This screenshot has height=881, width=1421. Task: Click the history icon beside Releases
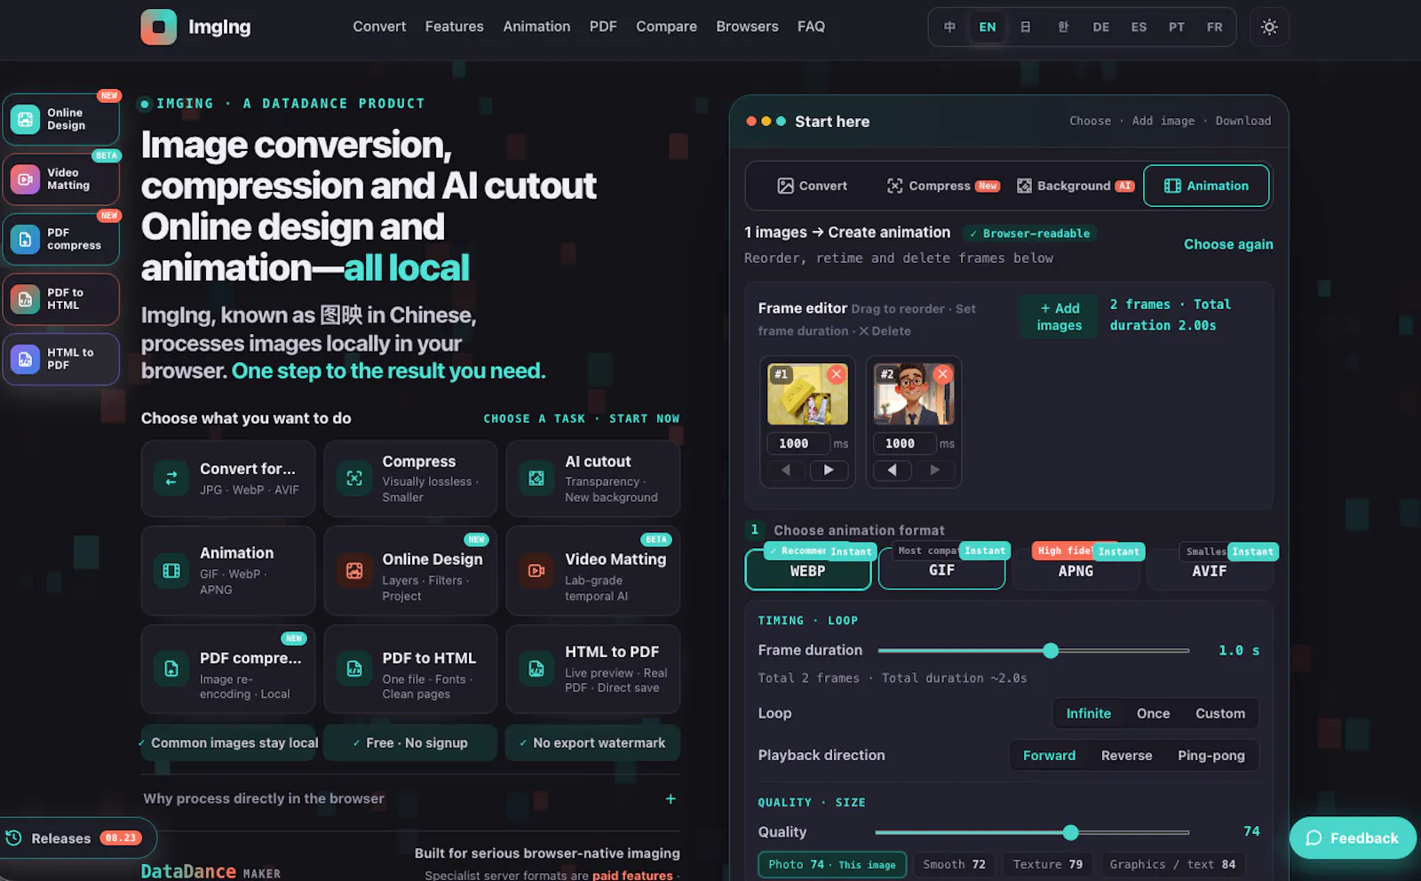(14, 837)
